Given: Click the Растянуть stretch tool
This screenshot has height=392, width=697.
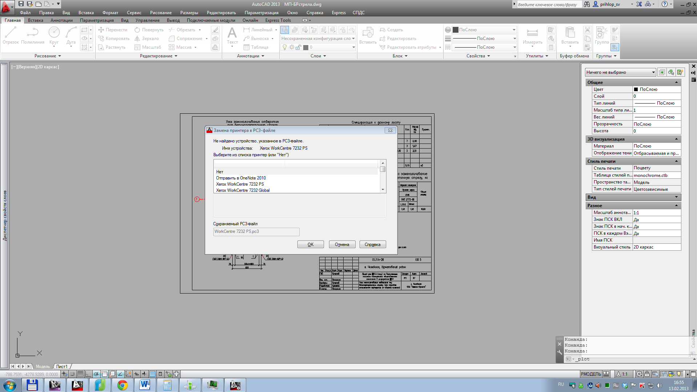Looking at the screenshot, I should tap(112, 47).
